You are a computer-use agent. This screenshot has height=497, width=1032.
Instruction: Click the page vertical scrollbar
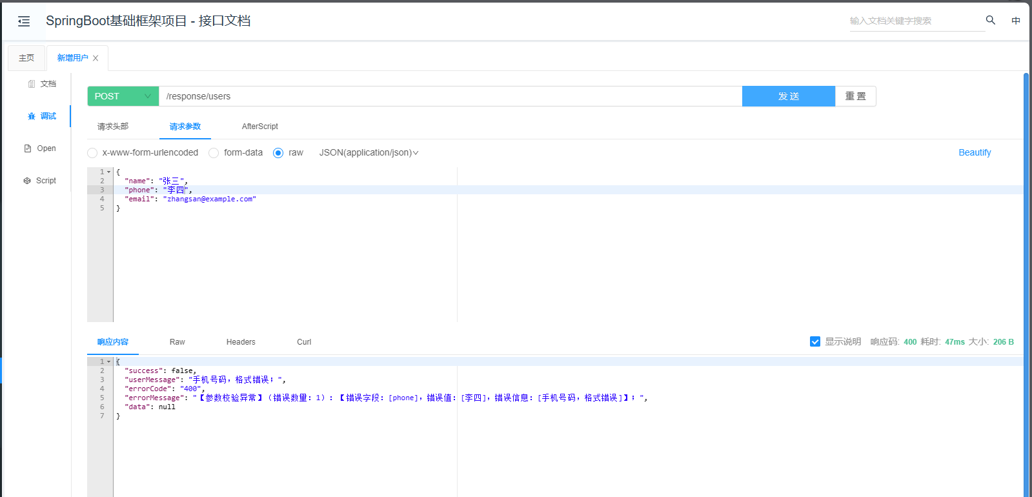[1026, 284]
